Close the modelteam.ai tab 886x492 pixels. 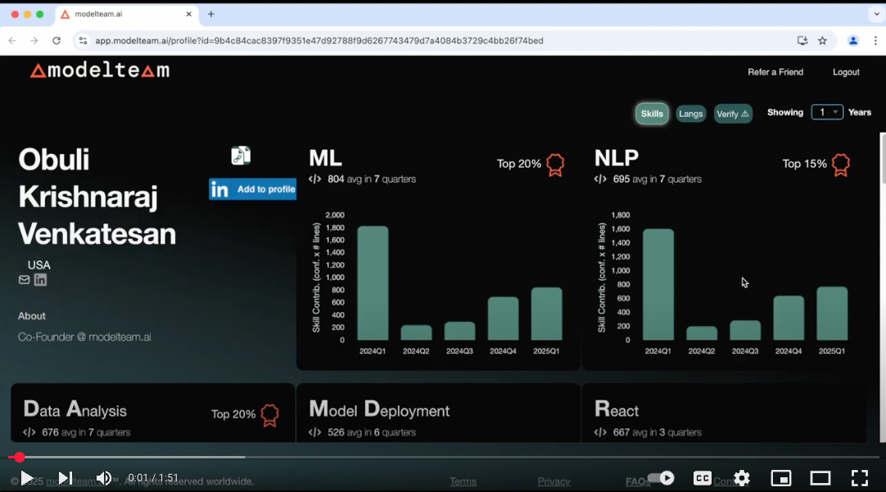point(188,14)
